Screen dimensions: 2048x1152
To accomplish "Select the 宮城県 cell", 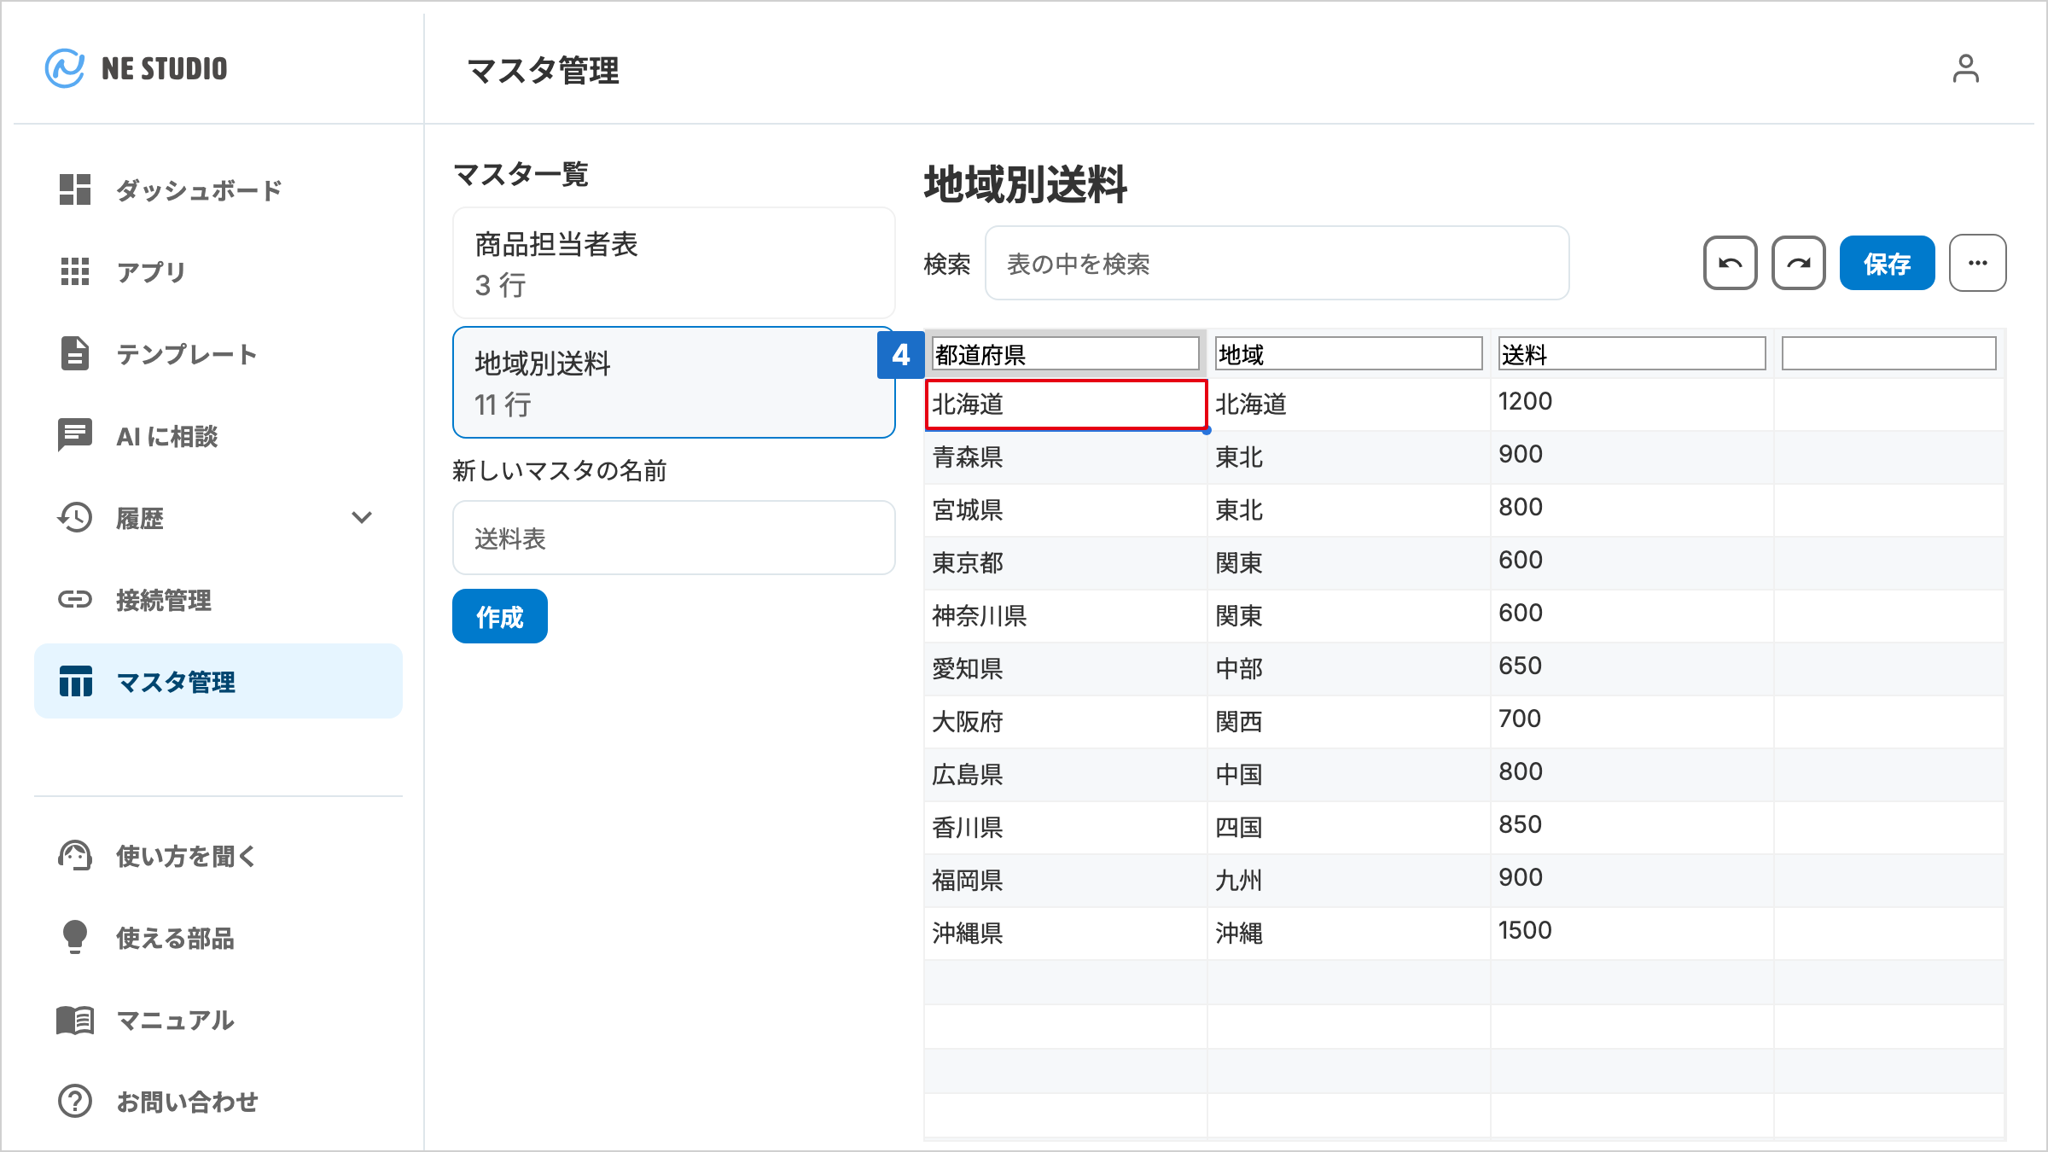I will (x=1066, y=510).
